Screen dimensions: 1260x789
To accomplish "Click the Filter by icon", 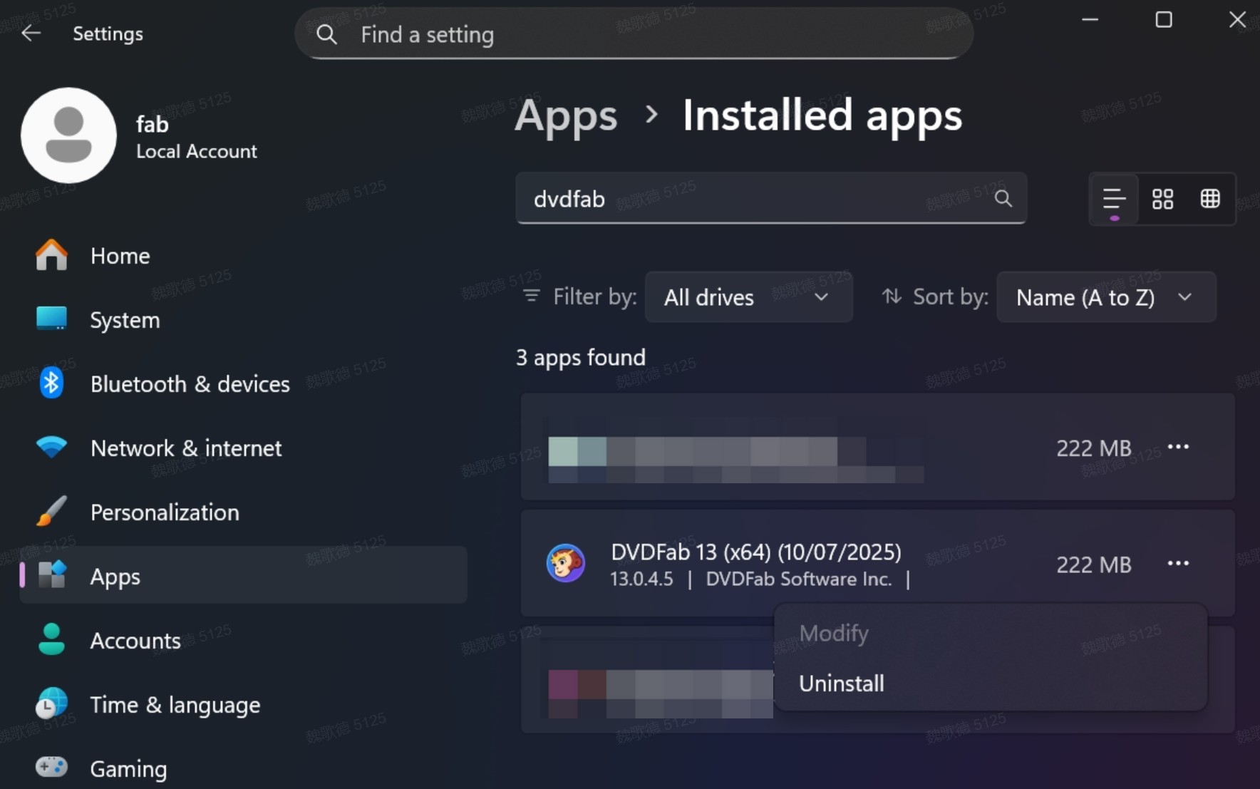I will tap(532, 296).
